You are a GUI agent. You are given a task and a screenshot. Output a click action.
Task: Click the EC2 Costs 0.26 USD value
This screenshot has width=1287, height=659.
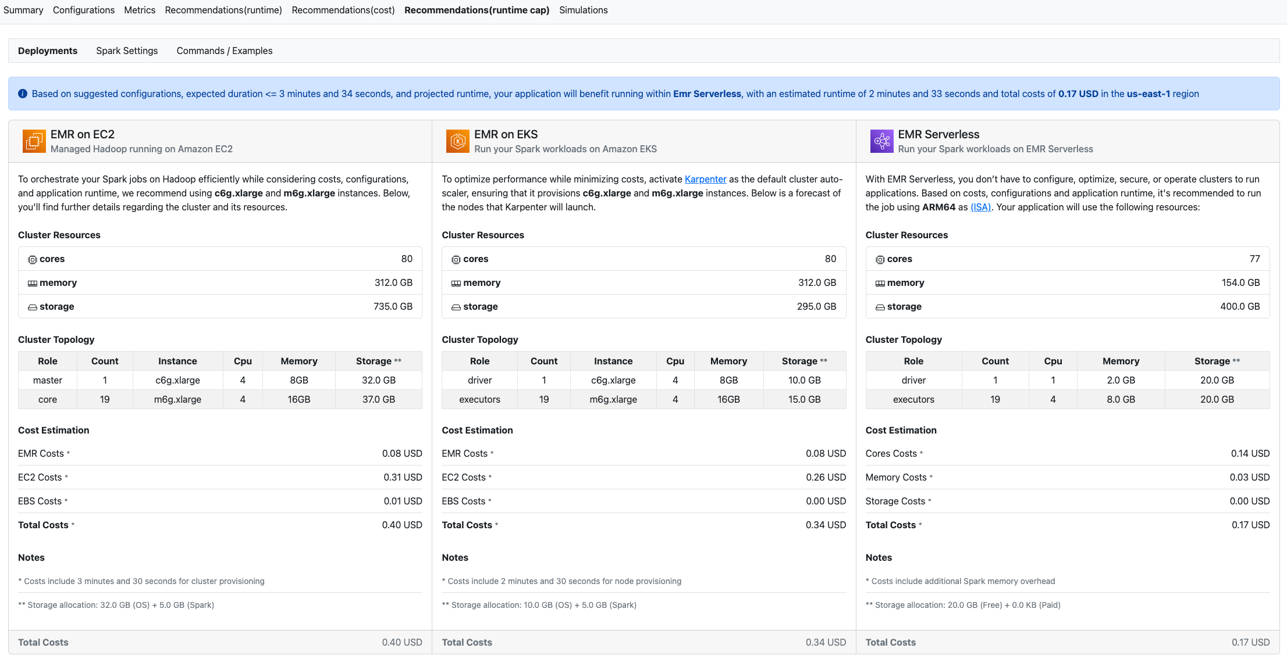826,477
